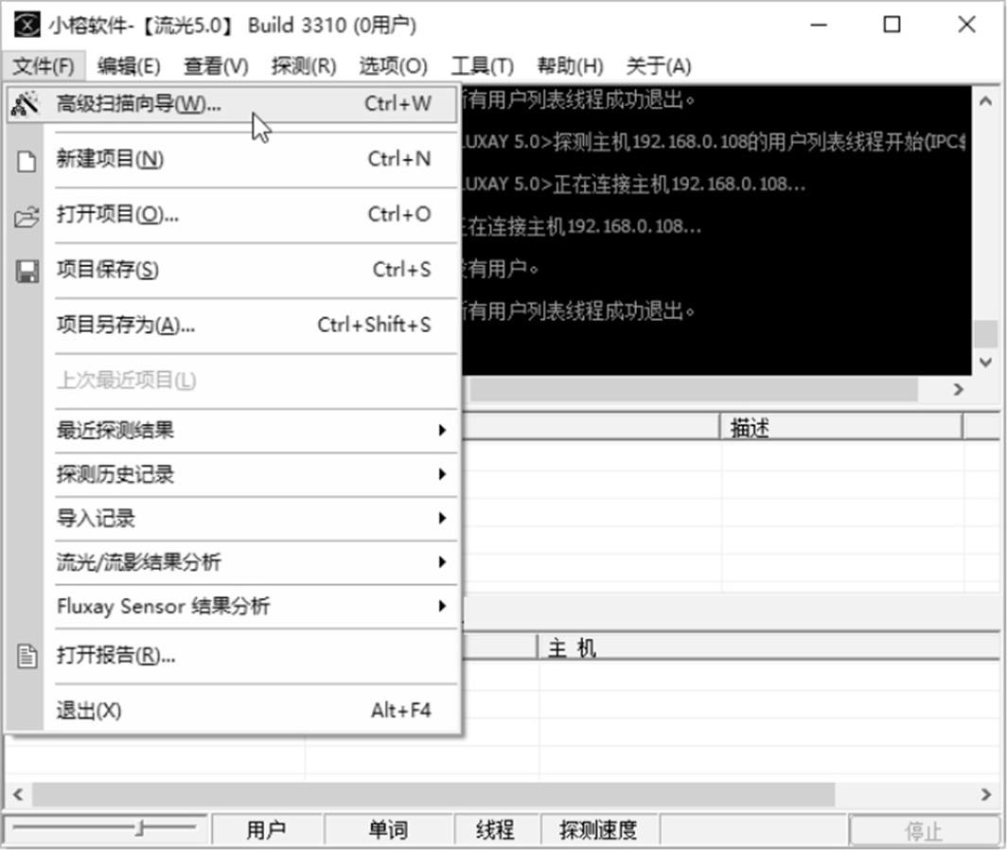Click the 主 机 column header
Viewport: 1007px width, 850px height.
pyautogui.click(x=768, y=647)
